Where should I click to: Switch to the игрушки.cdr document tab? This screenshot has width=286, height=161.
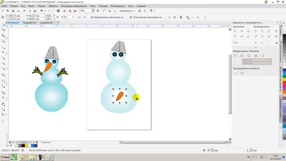click(46, 23)
